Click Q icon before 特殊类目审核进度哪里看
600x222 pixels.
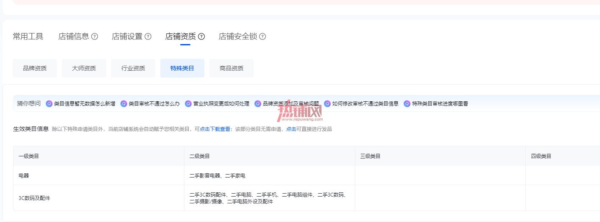tap(407, 103)
